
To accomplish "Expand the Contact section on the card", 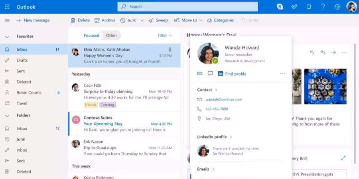I will click(207, 90).
